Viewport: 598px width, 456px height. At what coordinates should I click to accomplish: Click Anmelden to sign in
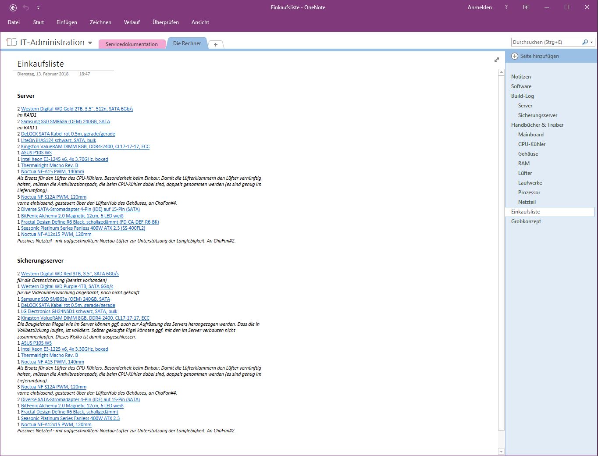tap(480, 7)
